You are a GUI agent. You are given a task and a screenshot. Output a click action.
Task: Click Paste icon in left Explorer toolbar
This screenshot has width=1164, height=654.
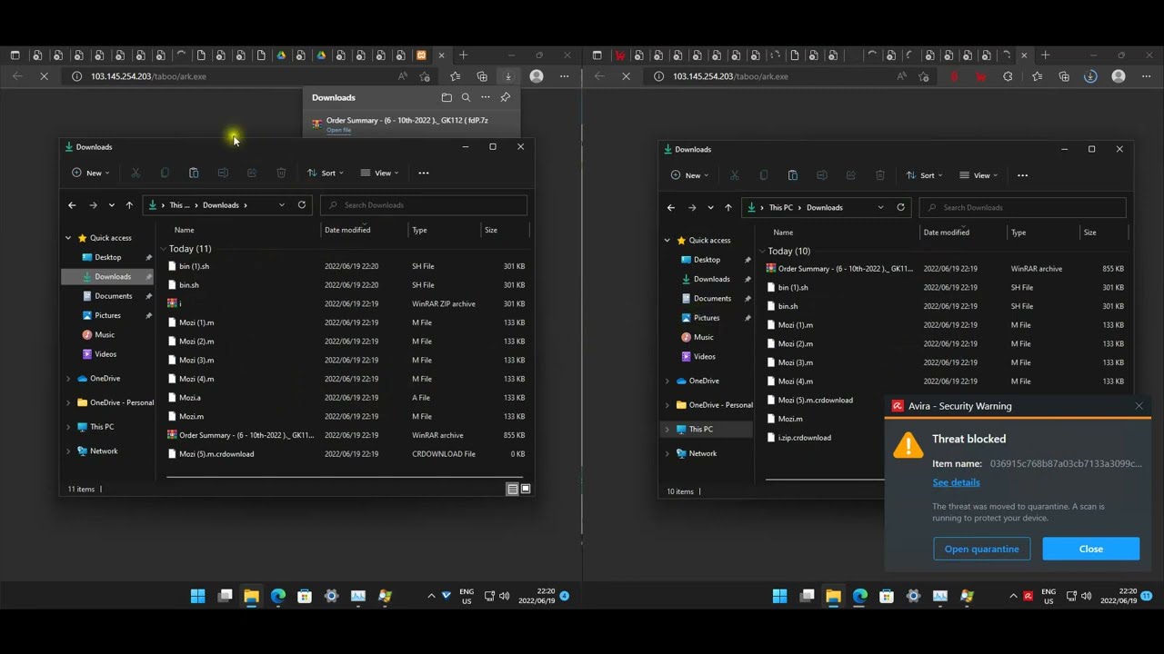click(x=194, y=173)
